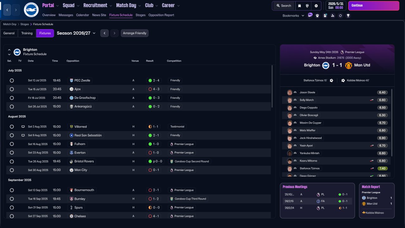Open the News Site tab

(x=99, y=15)
